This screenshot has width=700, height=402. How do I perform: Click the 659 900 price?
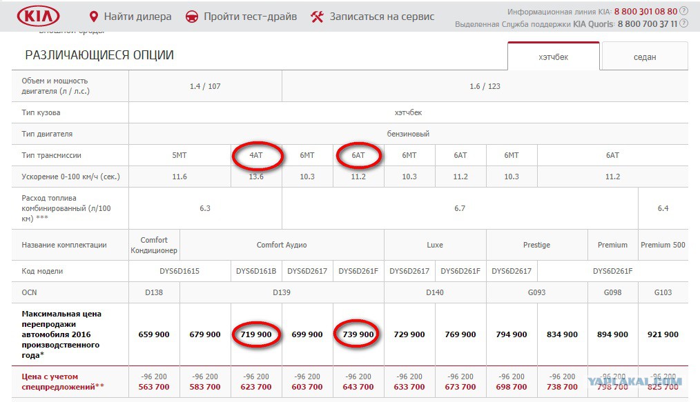tap(154, 334)
